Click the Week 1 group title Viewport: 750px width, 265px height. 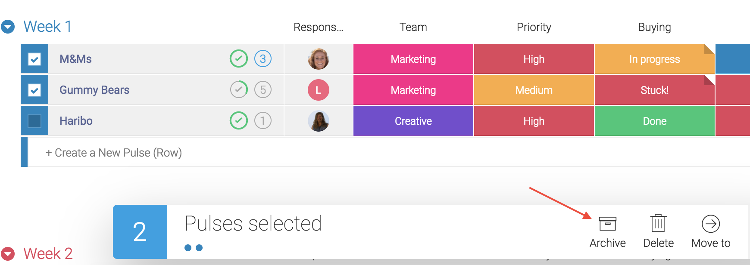pyautogui.click(x=47, y=27)
